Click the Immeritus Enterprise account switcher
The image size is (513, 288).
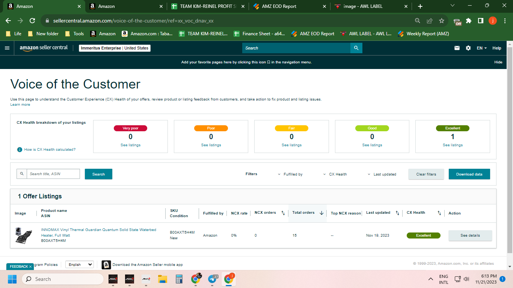coord(115,48)
